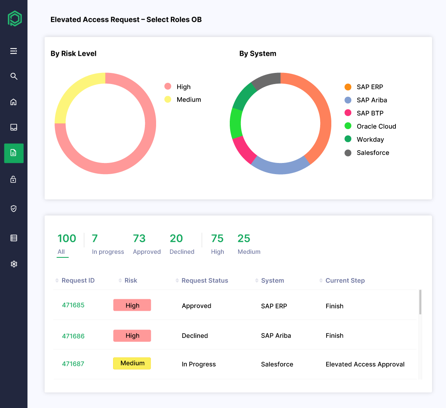Open the Inbox tray icon
Screen dimensions: 446x408
click(14, 127)
